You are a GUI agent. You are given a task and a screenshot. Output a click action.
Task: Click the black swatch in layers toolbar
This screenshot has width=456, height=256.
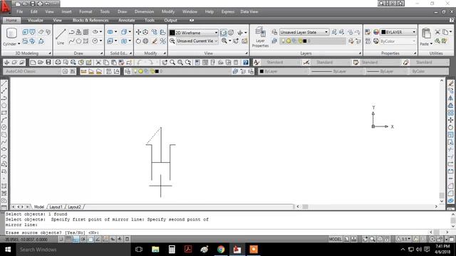pyautogui.click(x=157, y=71)
